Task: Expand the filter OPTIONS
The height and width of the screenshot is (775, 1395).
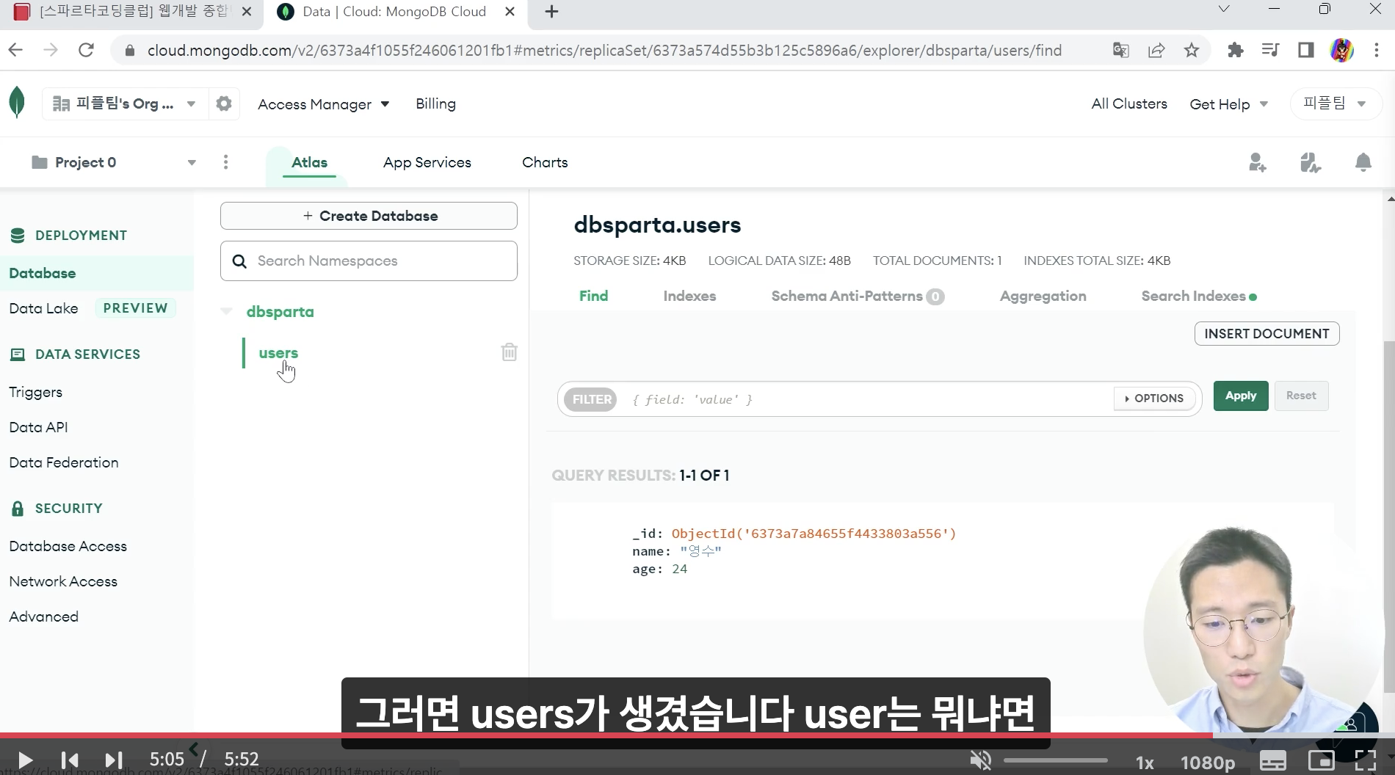Action: coord(1154,399)
